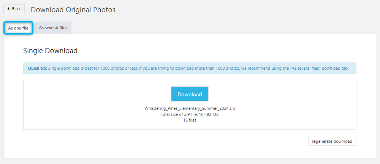This screenshot has width=380, height=164.
Task: Click the blue Download button
Action: click(x=190, y=94)
